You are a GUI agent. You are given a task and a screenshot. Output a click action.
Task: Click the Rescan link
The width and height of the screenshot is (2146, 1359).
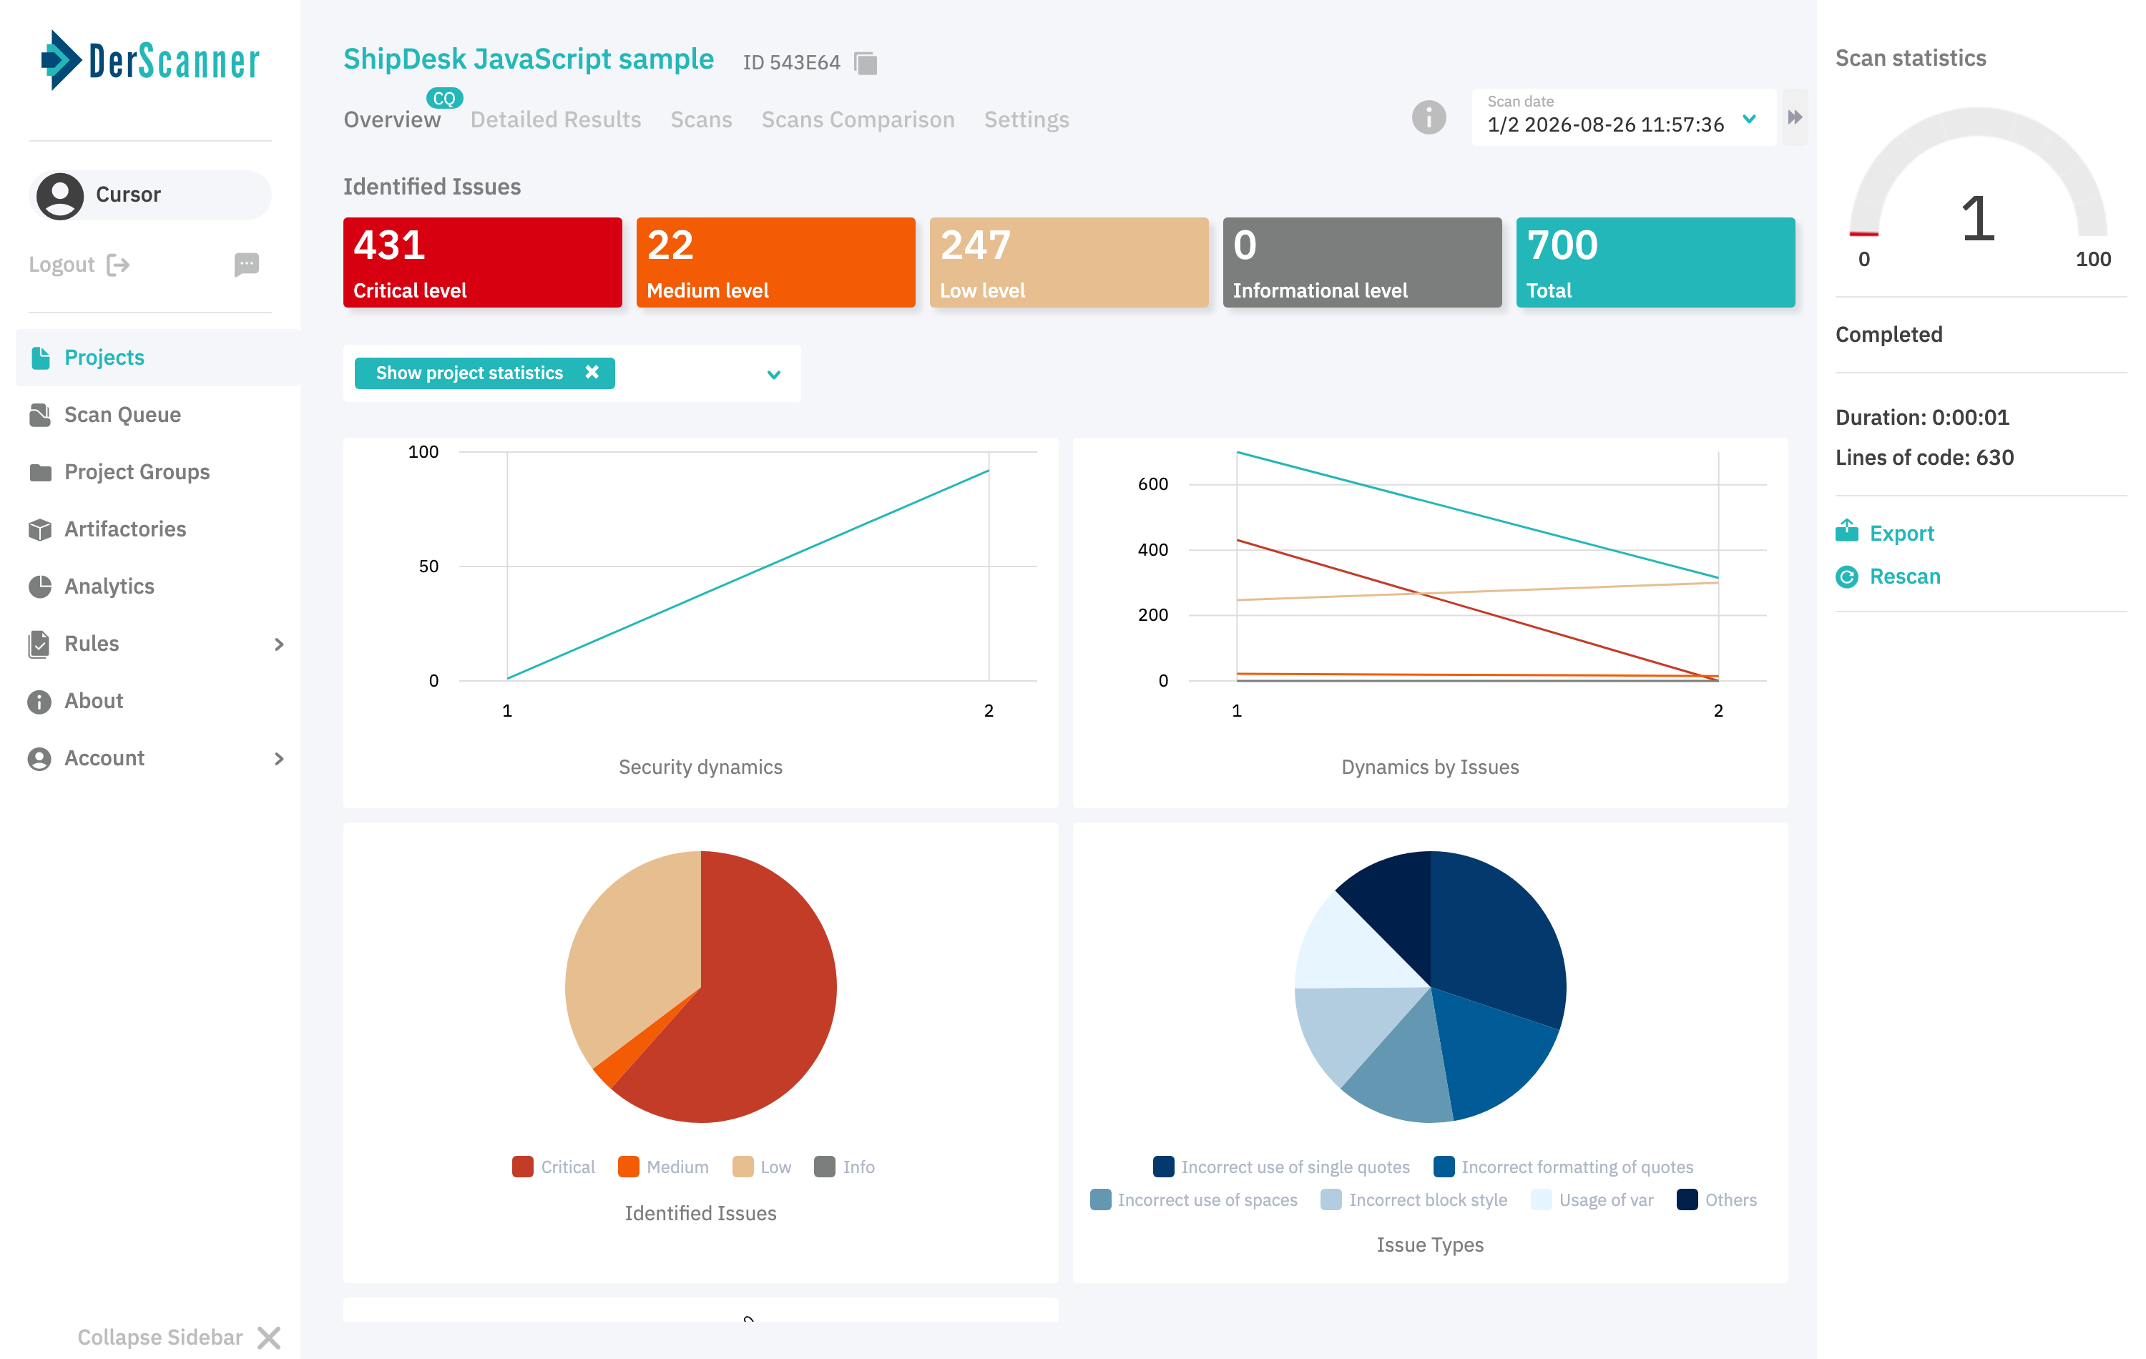(x=1904, y=577)
